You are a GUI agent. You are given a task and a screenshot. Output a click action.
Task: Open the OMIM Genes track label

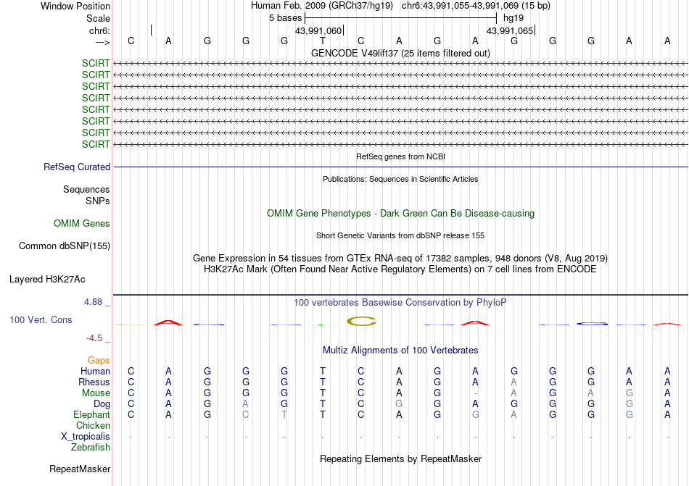82,223
